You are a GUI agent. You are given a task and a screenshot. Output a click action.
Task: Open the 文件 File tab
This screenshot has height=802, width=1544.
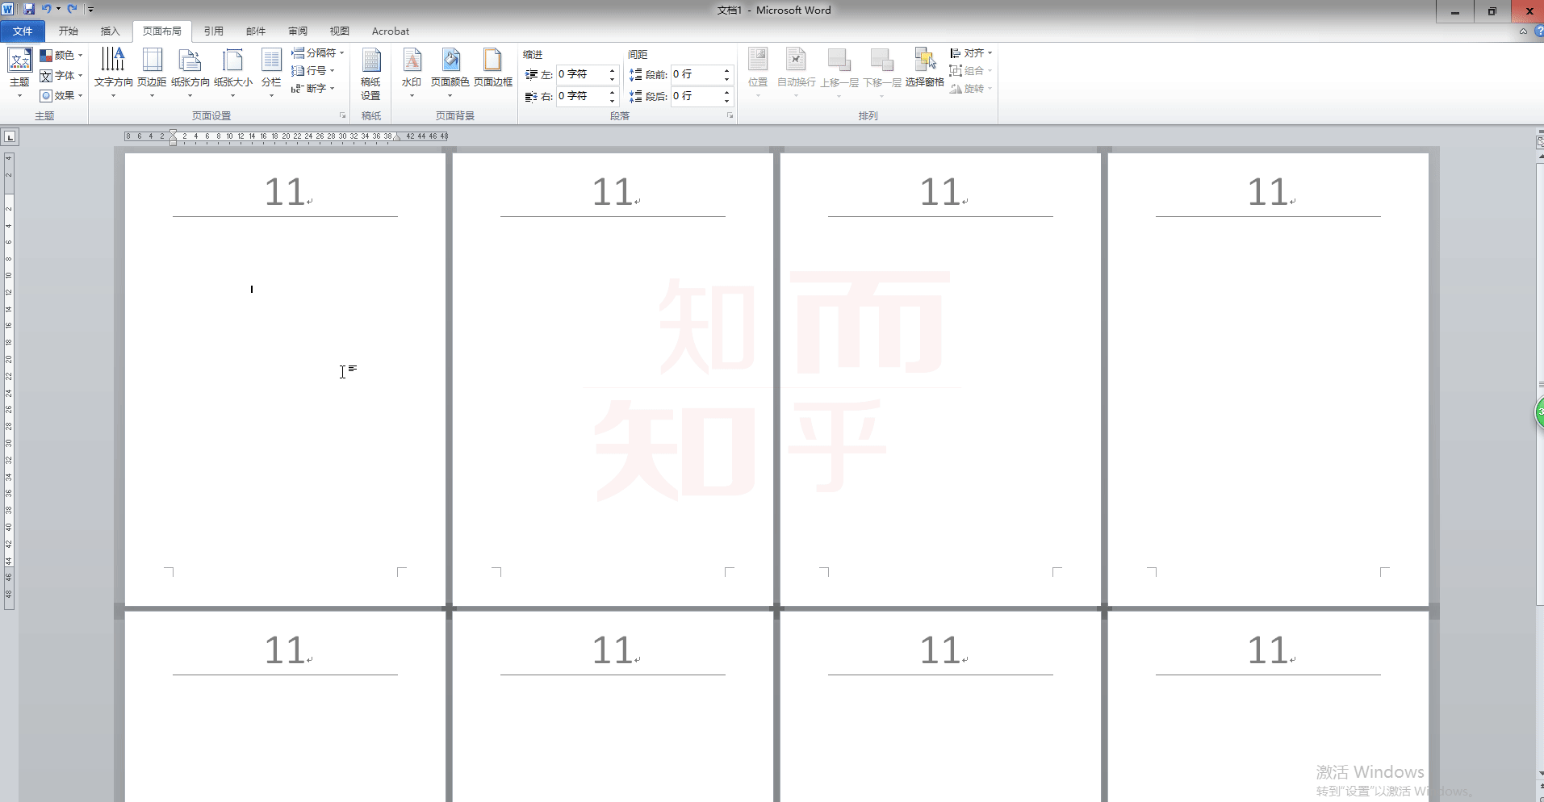pyautogui.click(x=23, y=31)
